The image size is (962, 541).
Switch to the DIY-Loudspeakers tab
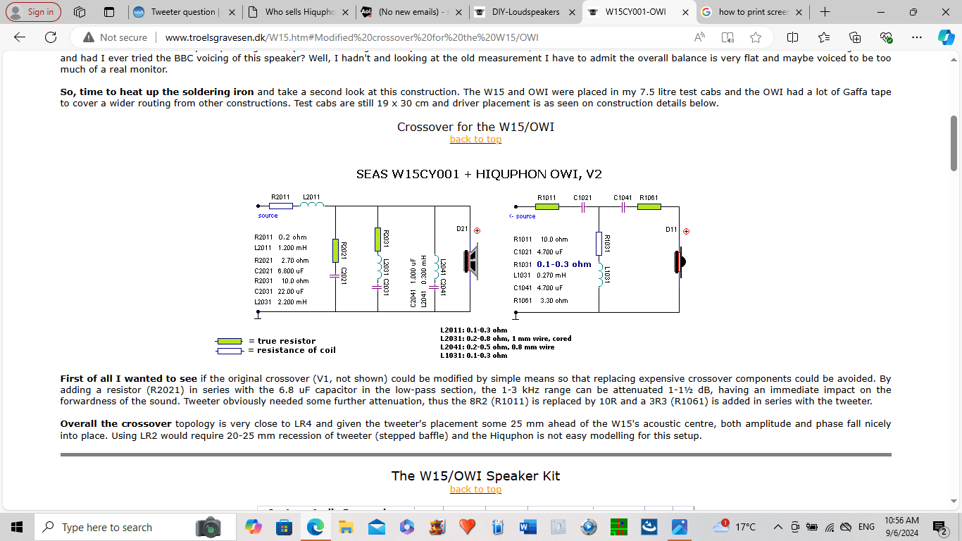click(525, 12)
